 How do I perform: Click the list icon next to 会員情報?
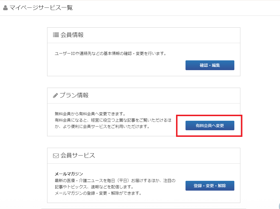pos(56,35)
